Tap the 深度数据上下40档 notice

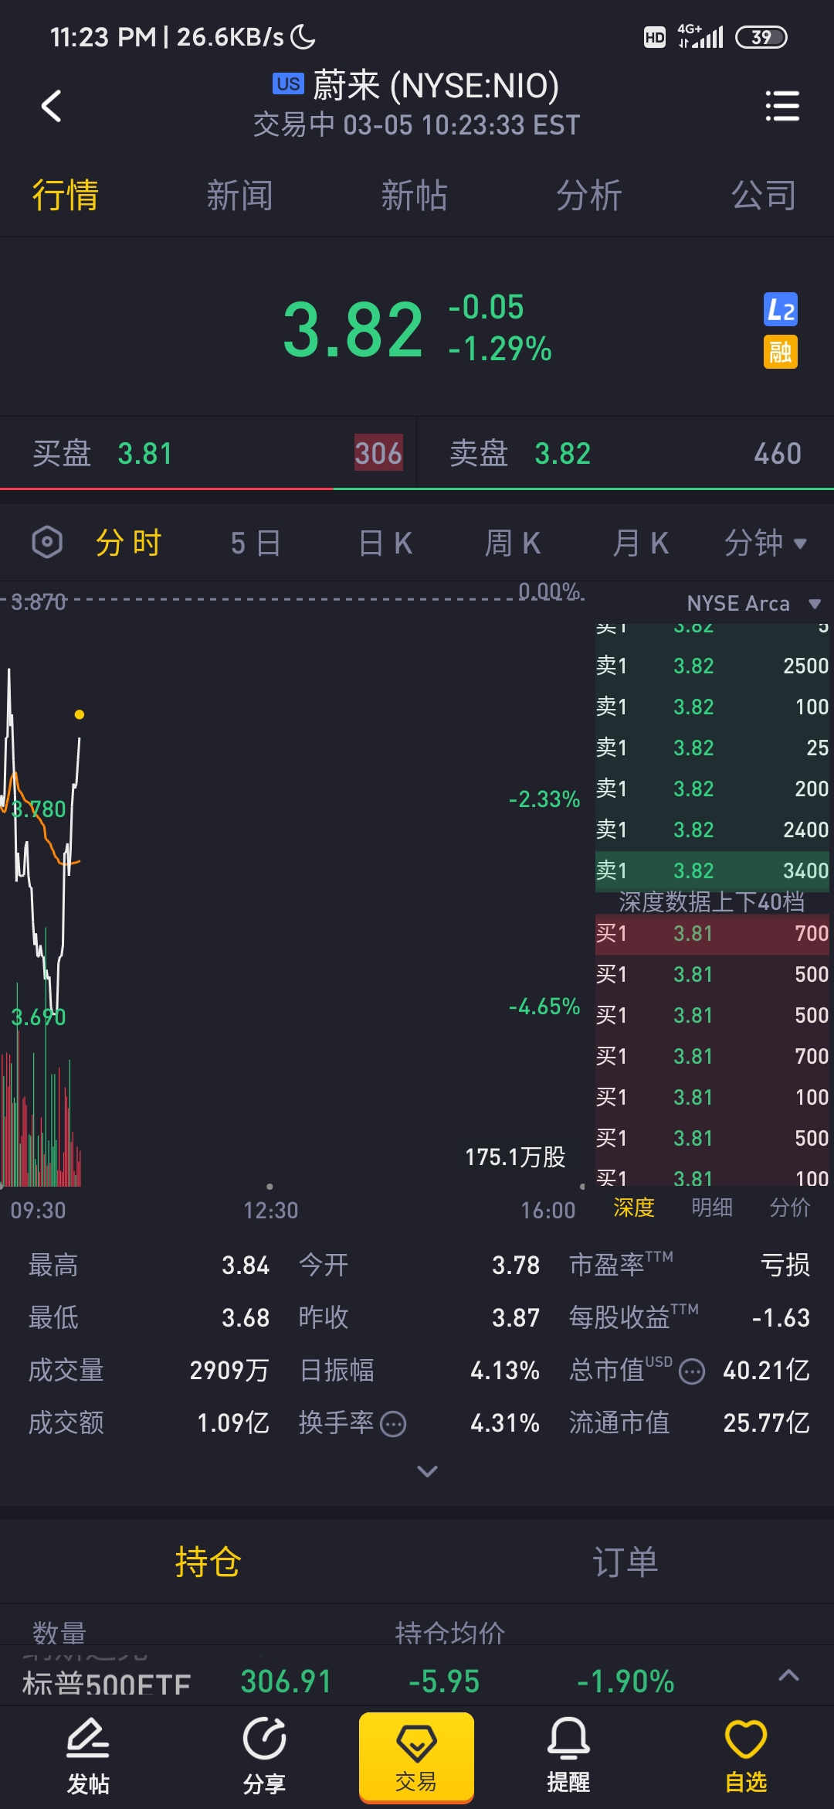tap(711, 901)
